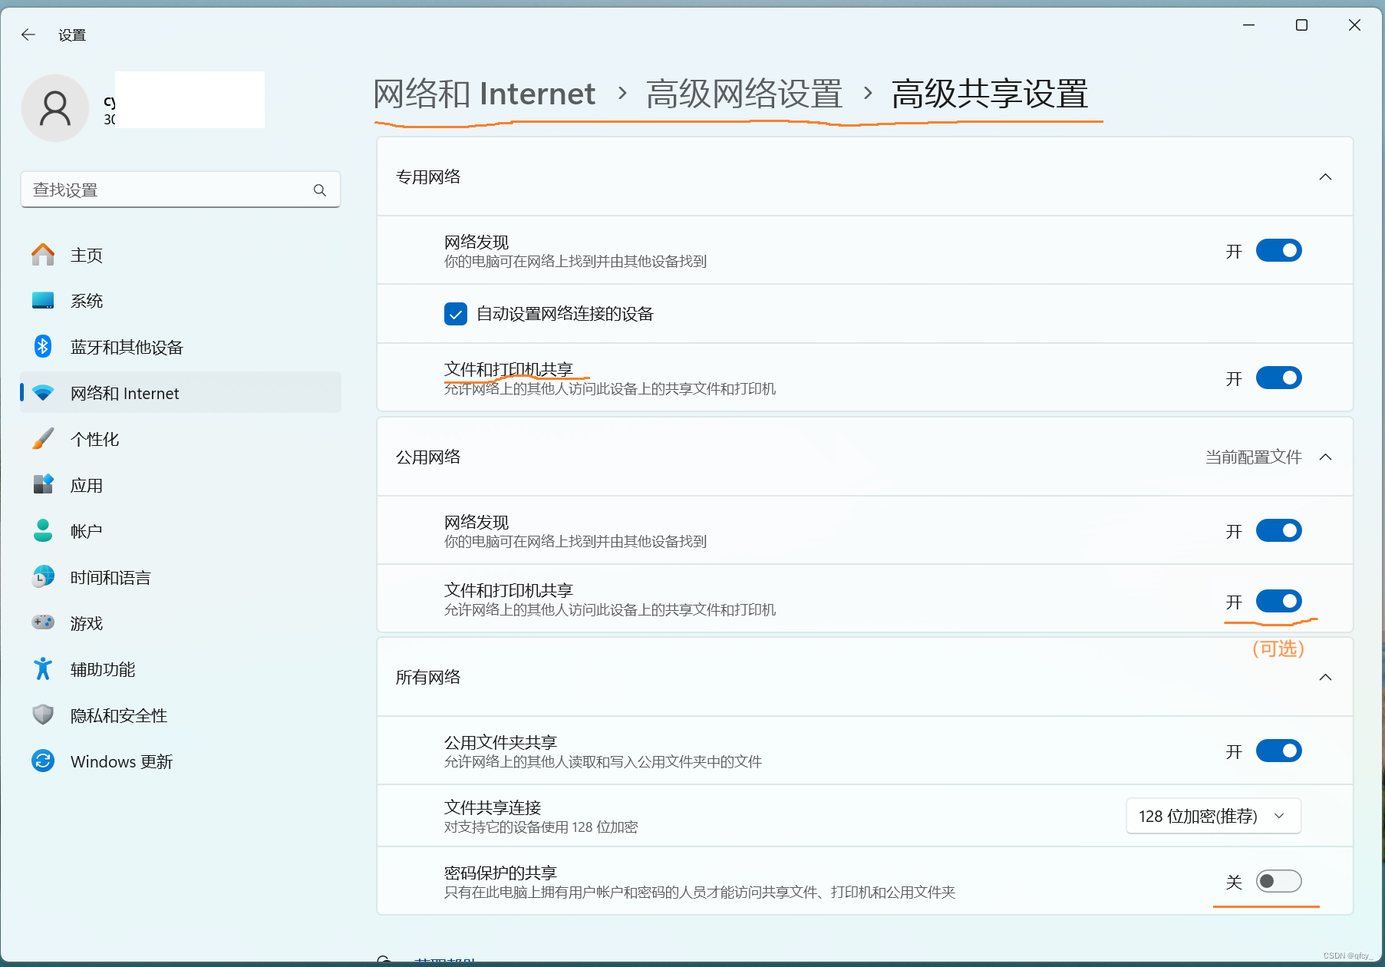The height and width of the screenshot is (967, 1385).
Task: Click the Windows 更新 sync icon
Action: point(43,761)
